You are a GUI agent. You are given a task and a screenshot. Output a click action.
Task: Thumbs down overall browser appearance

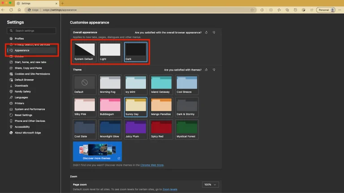click(x=214, y=32)
